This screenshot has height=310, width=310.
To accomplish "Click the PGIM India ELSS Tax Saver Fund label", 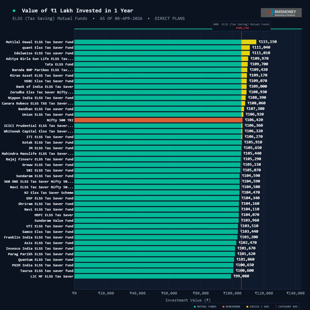I will 43,265.
